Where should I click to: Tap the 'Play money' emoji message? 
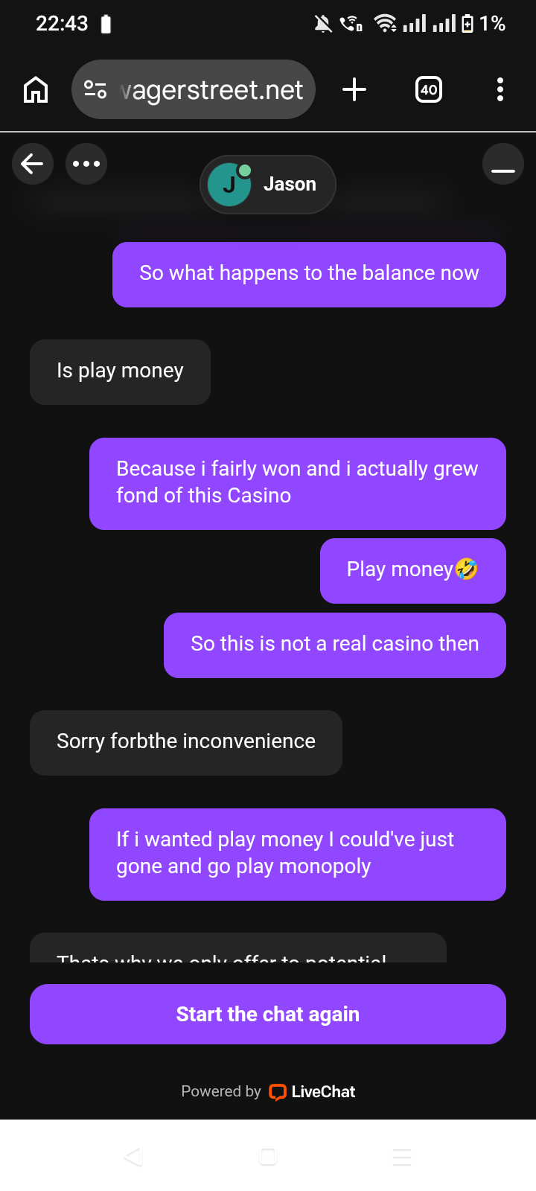[413, 571]
